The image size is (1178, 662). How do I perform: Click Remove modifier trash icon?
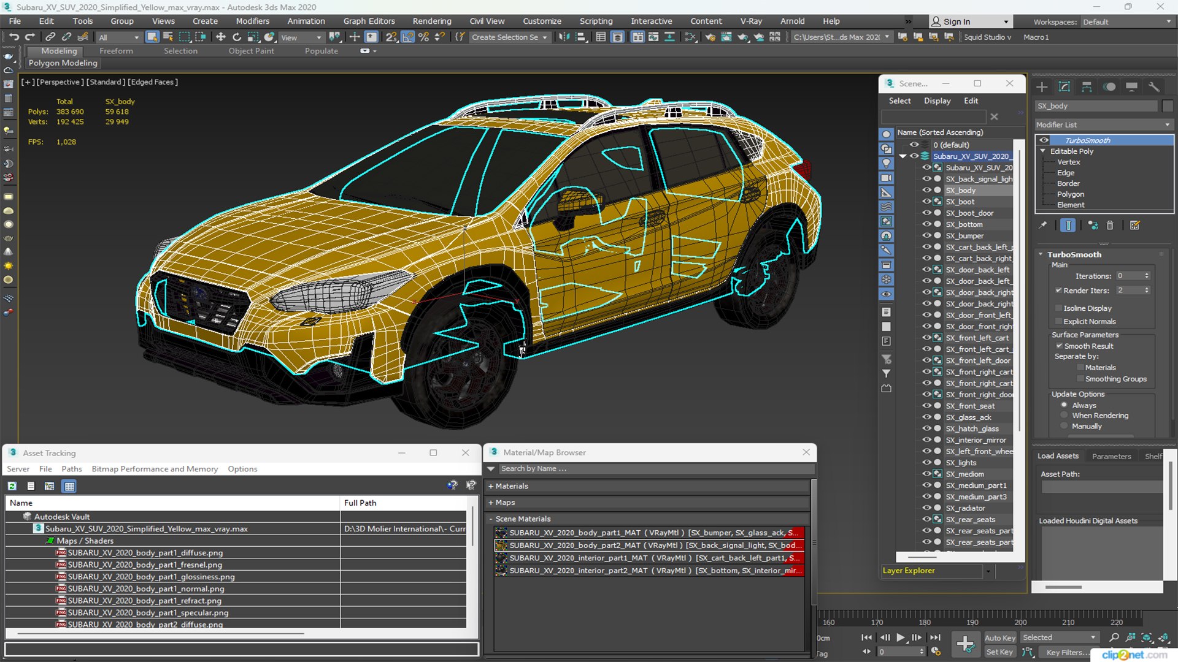point(1110,226)
